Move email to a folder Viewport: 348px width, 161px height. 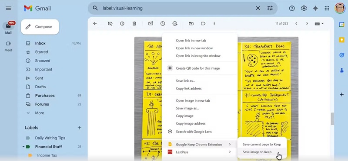(191, 23)
